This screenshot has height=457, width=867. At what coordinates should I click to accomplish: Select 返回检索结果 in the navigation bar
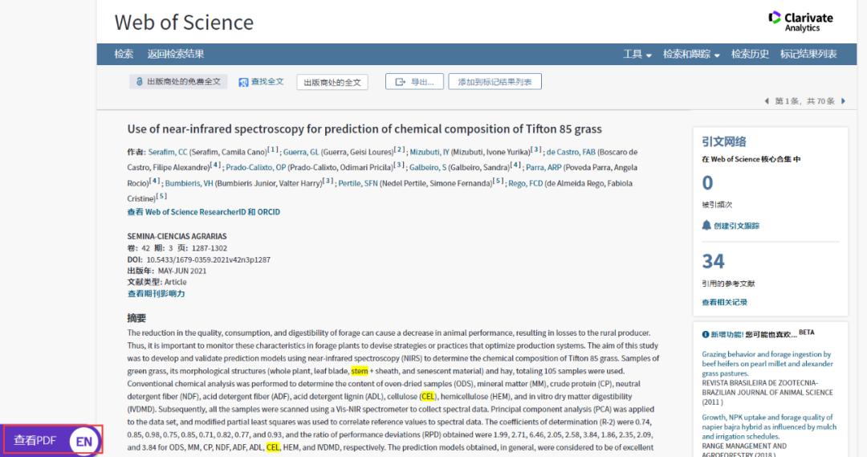pyautogui.click(x=176, y=55)
